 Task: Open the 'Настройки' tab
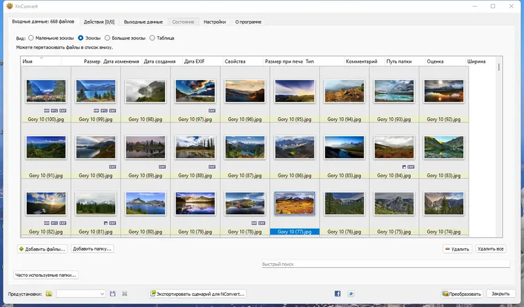coord(215,22)
